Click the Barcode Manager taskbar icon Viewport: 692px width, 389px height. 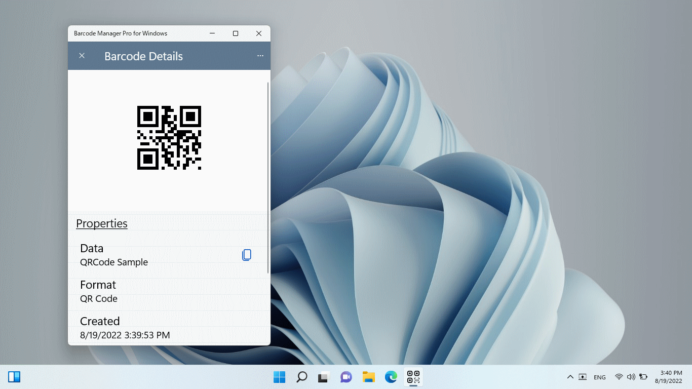413,377
